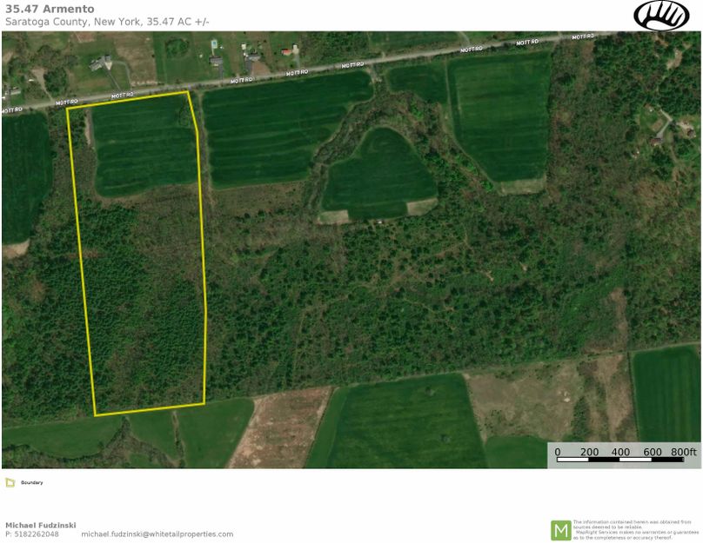703x543 pixels.
Task: Open the michael.fudzinski@whitetailproperties.com email link
Action: [x=157, y=534]
